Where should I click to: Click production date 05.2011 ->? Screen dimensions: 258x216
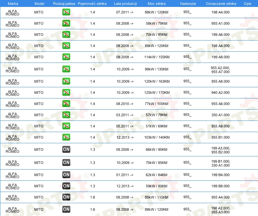125,126
